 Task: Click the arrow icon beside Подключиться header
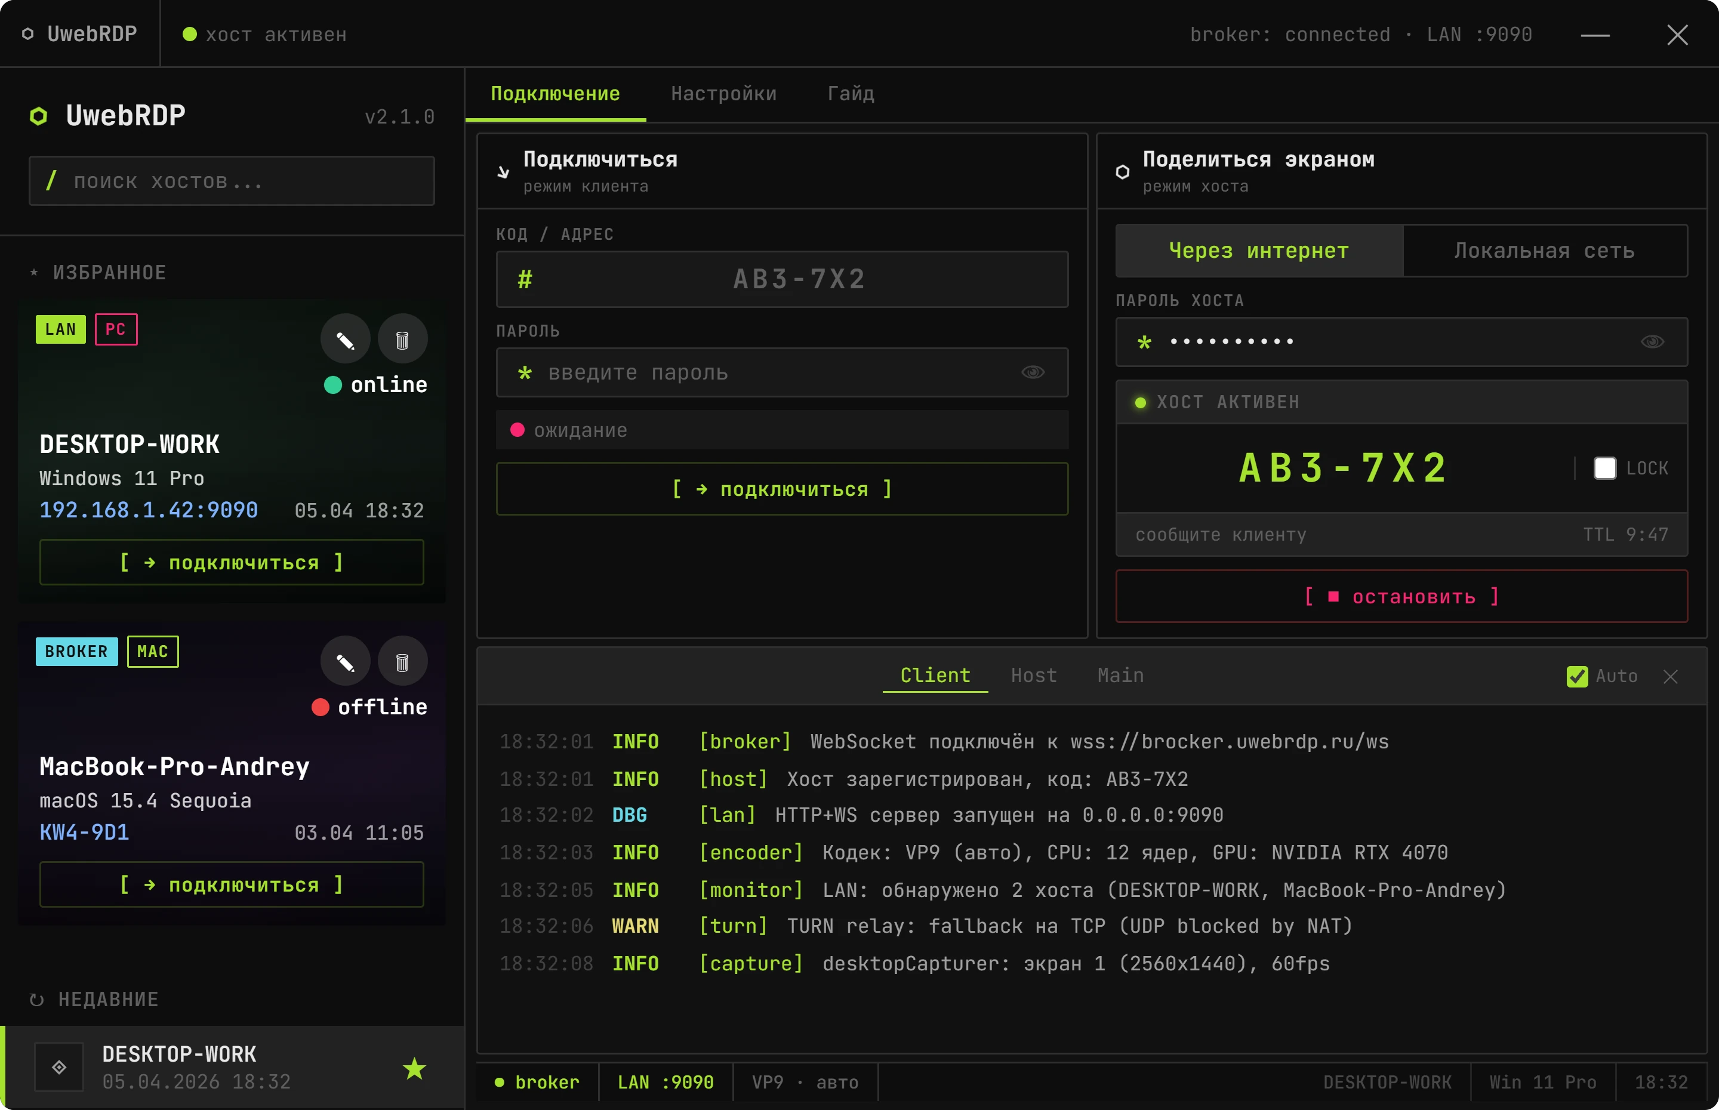pyautogui.click(x=503, y=172)
